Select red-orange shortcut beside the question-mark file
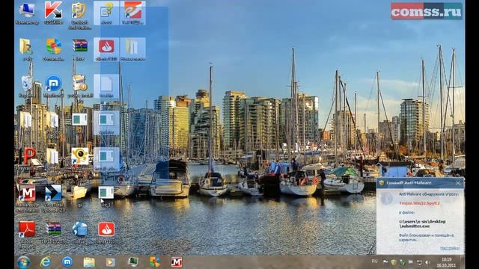 132,10
